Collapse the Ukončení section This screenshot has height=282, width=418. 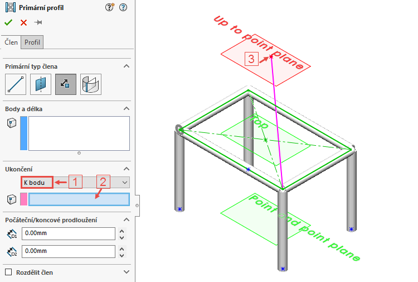click(x=127, y=169)
